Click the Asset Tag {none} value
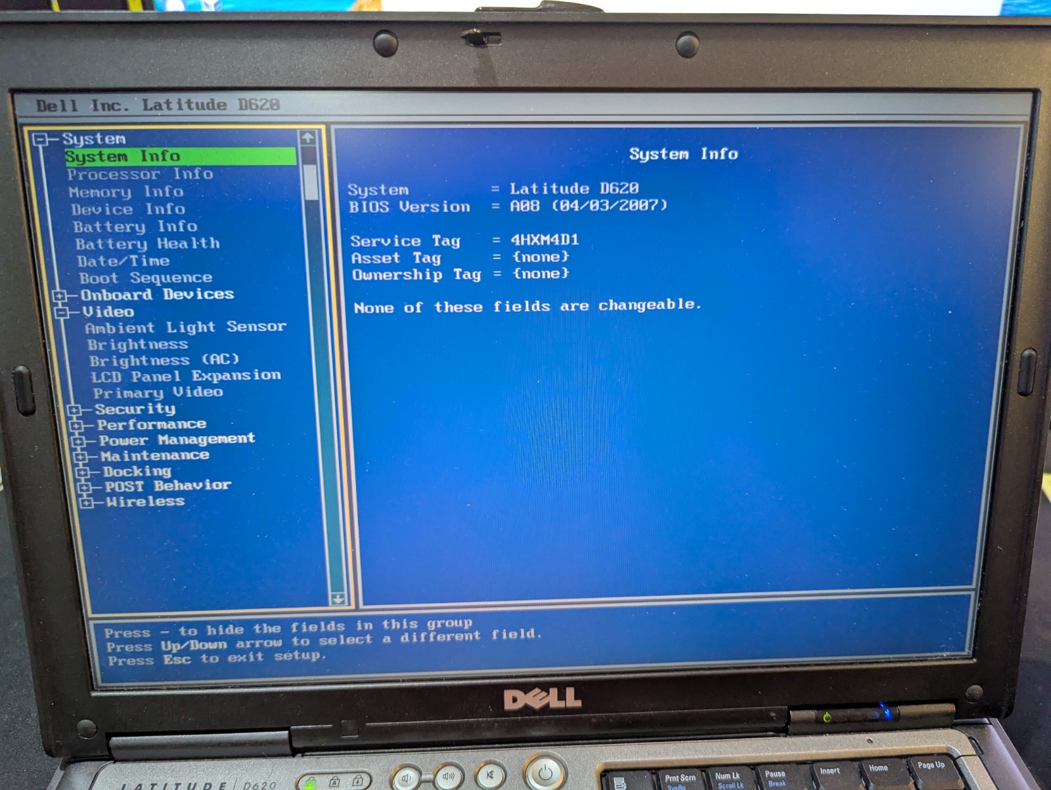 coord(541,257)
